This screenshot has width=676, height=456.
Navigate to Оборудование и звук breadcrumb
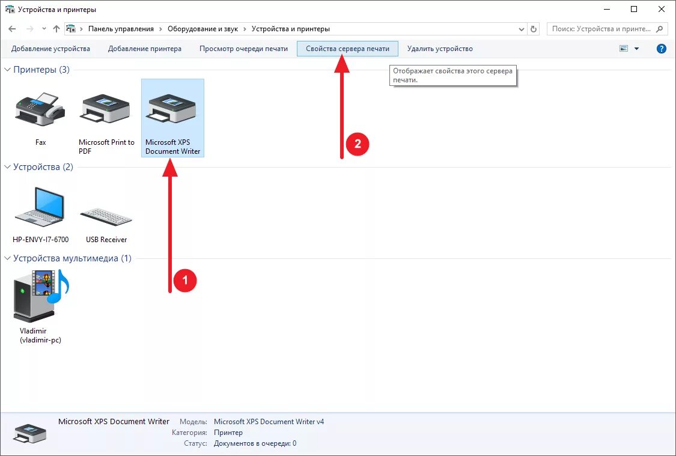point(202,29)
